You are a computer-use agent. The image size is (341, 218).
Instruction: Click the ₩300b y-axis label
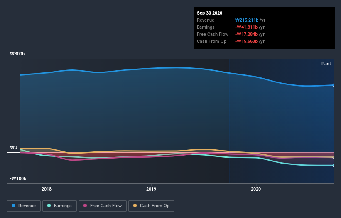tap(17, 54)
